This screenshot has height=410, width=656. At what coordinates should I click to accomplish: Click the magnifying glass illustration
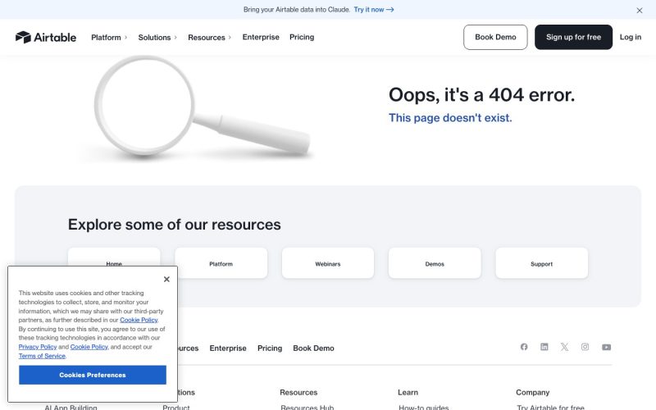197,108
